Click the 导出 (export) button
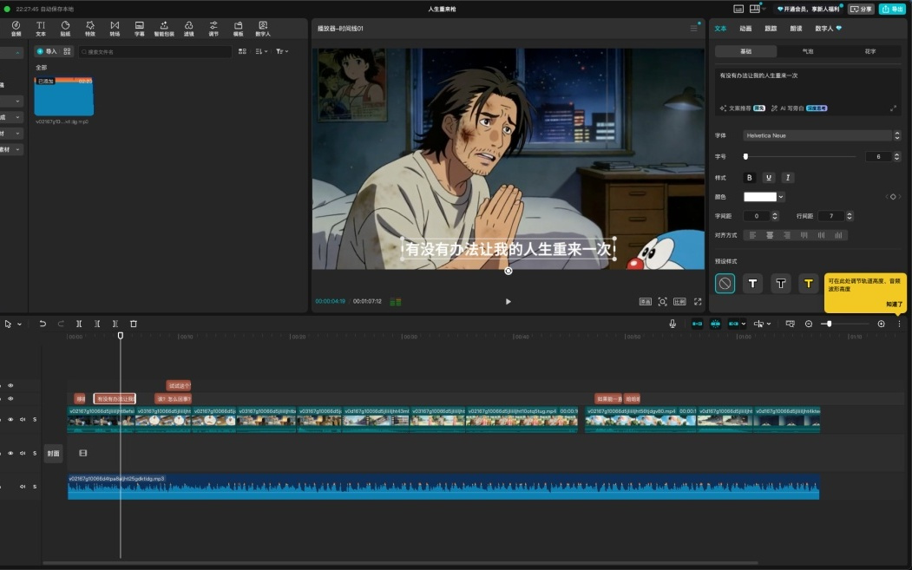 (x=892, y=9)
